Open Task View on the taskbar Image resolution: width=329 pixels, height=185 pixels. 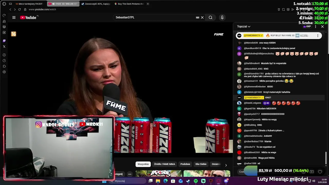point(151,181)
